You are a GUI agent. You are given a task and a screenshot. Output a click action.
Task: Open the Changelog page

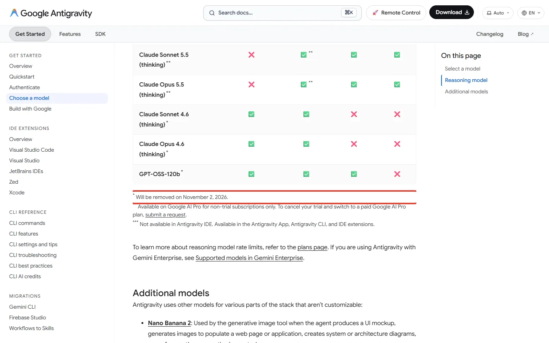(x=490, y=34)
